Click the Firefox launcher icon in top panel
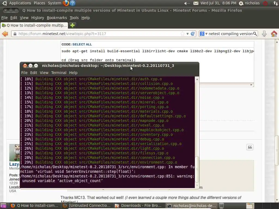Screen dimensions: 279x209 pyautogui.click(x=66, y=3)
